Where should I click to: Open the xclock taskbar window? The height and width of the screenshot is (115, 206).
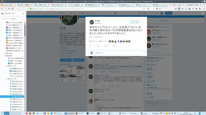pyautogui.click(x=122, y=113)
